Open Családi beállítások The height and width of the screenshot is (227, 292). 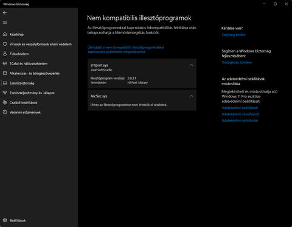pos(39,102)
